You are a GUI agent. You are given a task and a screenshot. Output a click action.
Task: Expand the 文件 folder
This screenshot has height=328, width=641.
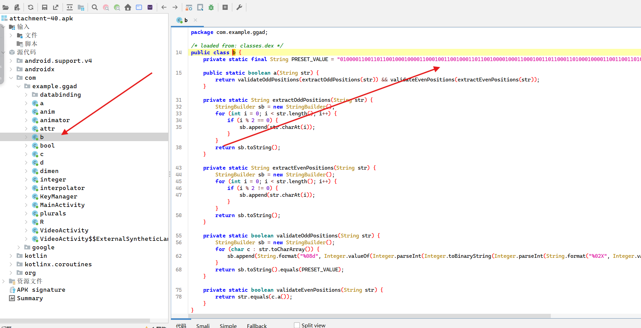pyautogui.click(x=11, y=35)
